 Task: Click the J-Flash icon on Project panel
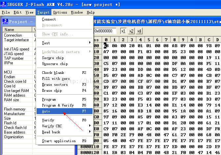pos(5,21)
